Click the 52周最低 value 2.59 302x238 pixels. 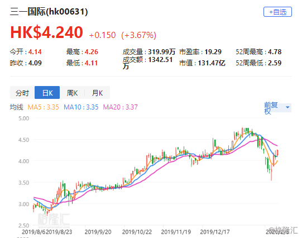click(275, 63)
